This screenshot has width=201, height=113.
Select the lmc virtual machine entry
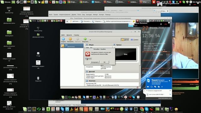coord(72,46)
